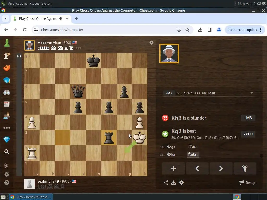Open the Watch binoculars icon
This screenshot has width=267, height=200.
tap(7, 92)
